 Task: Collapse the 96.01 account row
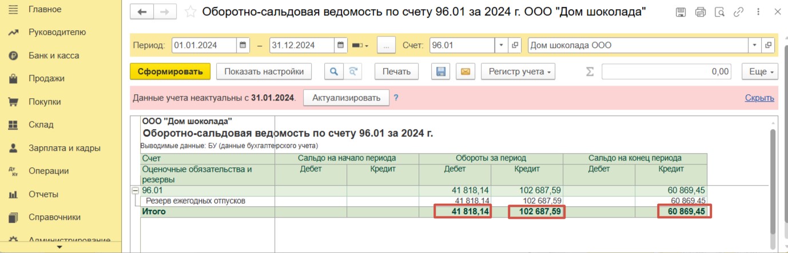136,191
